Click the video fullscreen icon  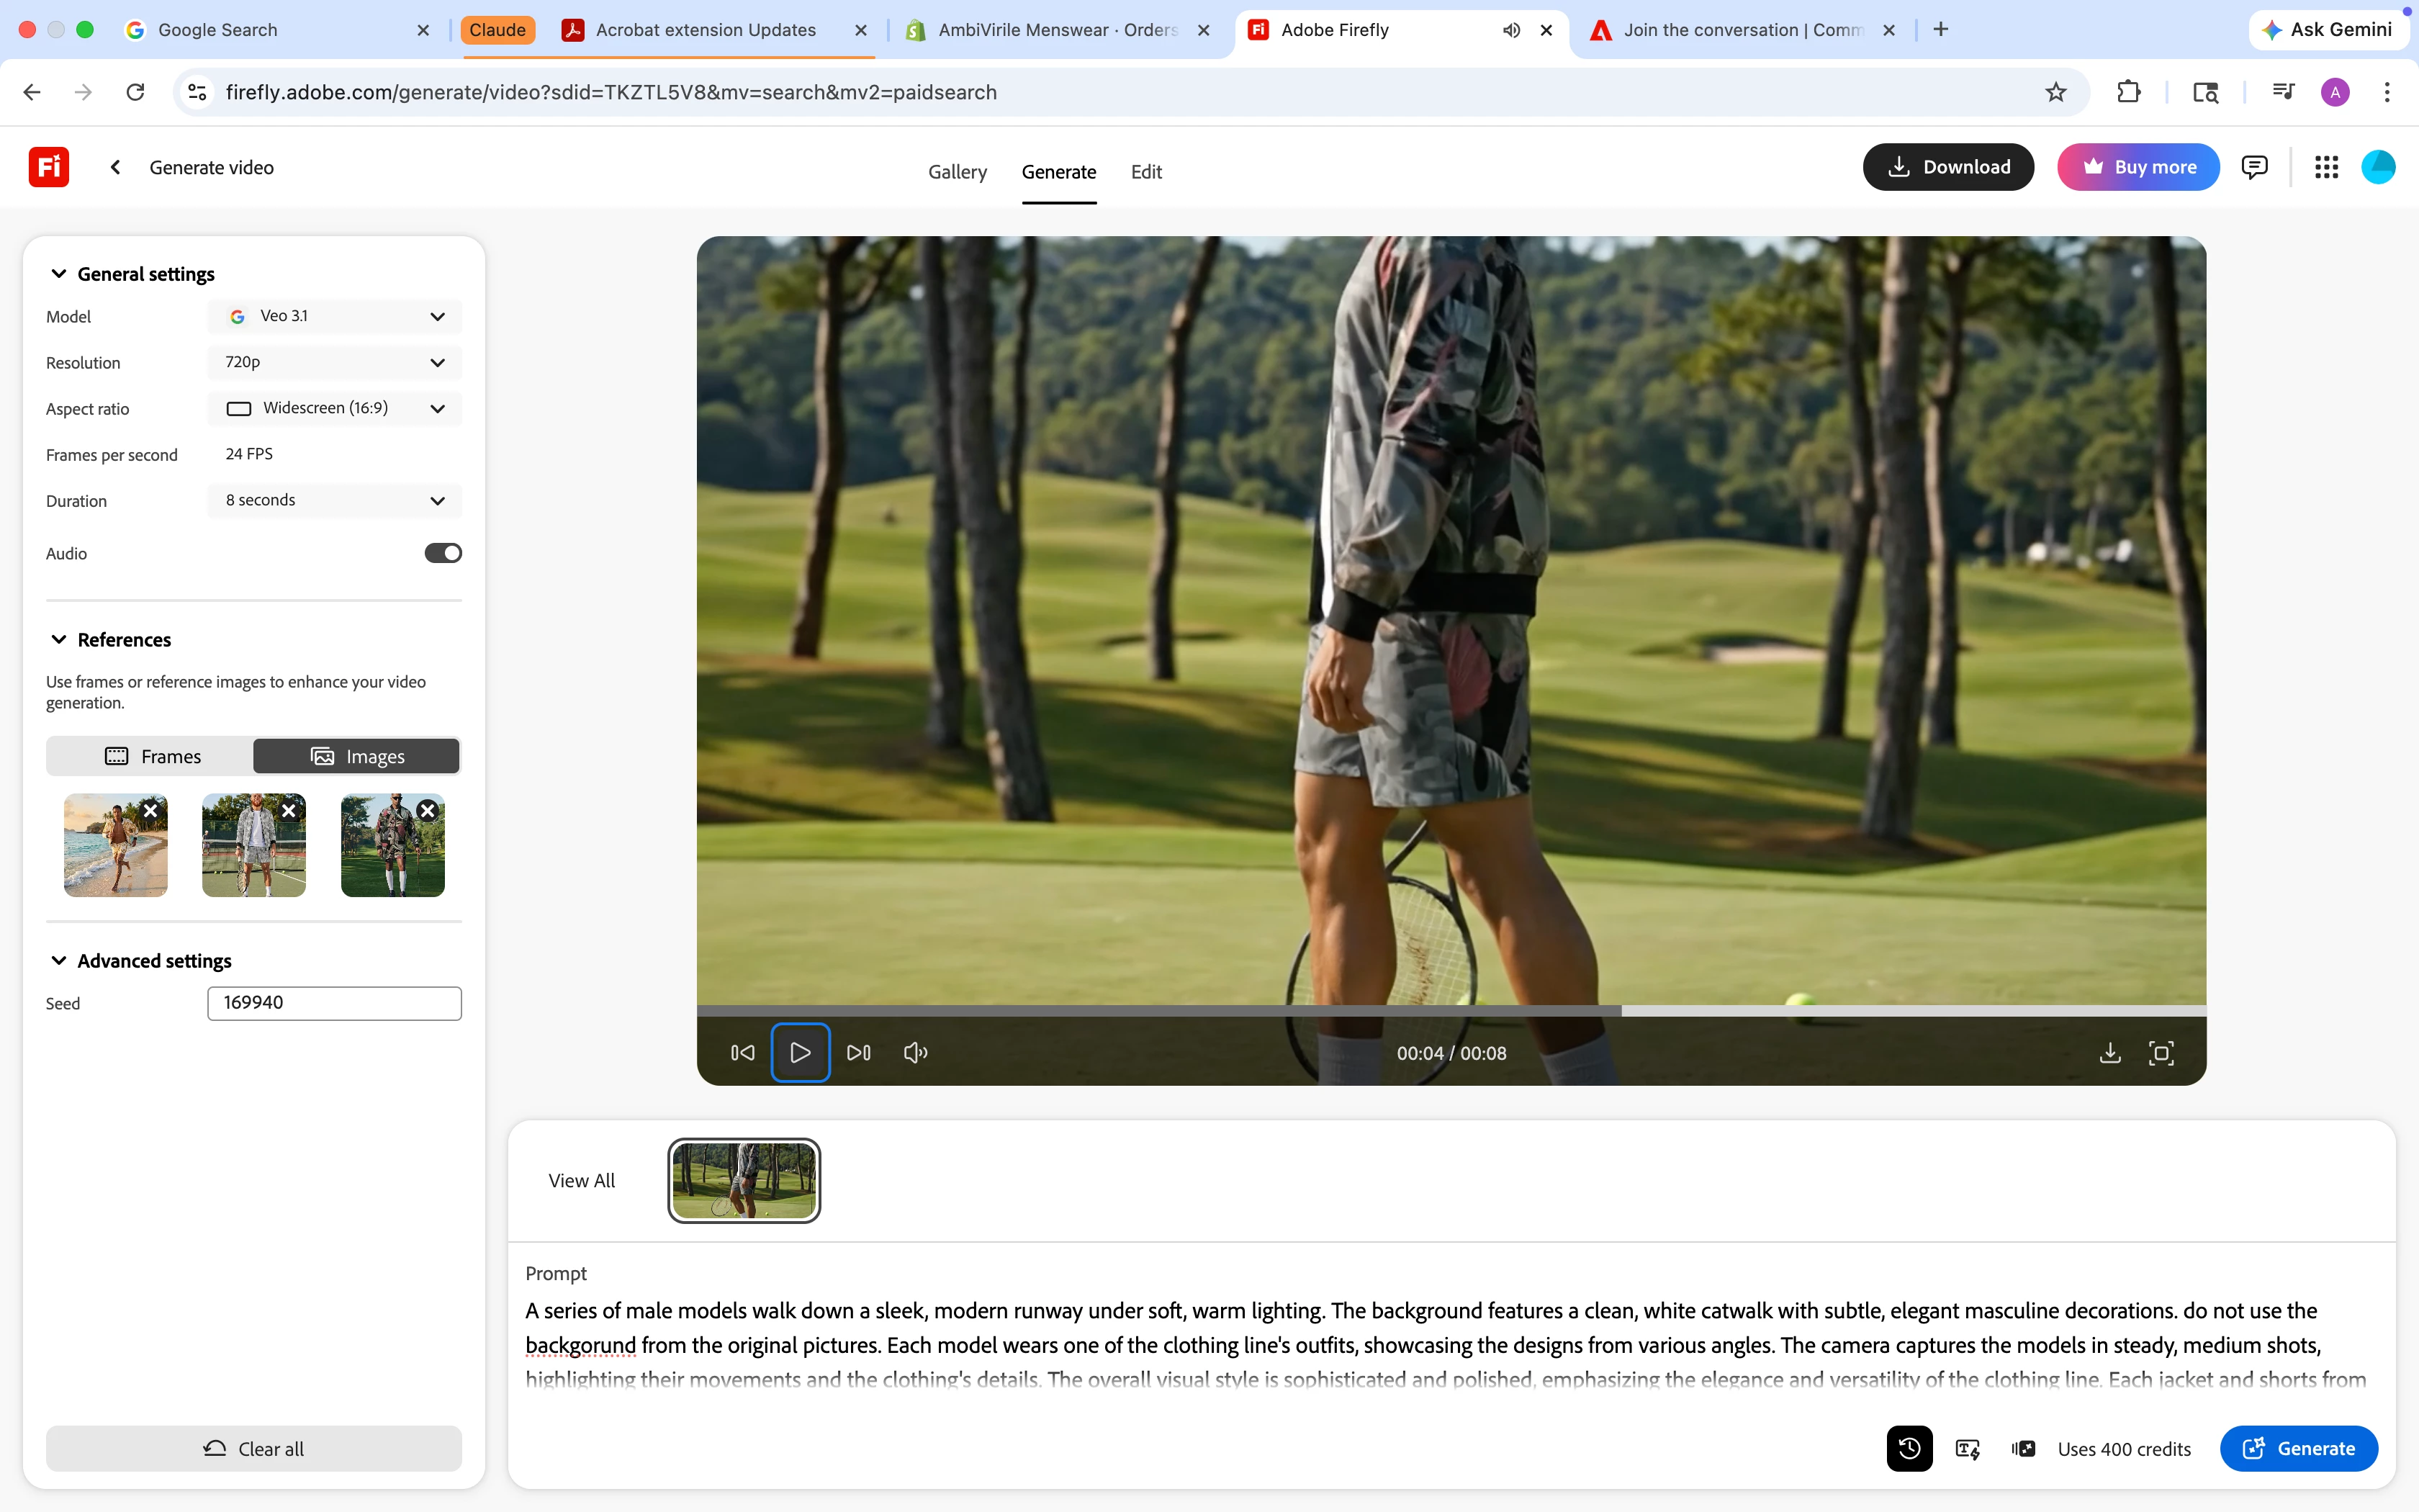(x=2160, y=1053)
